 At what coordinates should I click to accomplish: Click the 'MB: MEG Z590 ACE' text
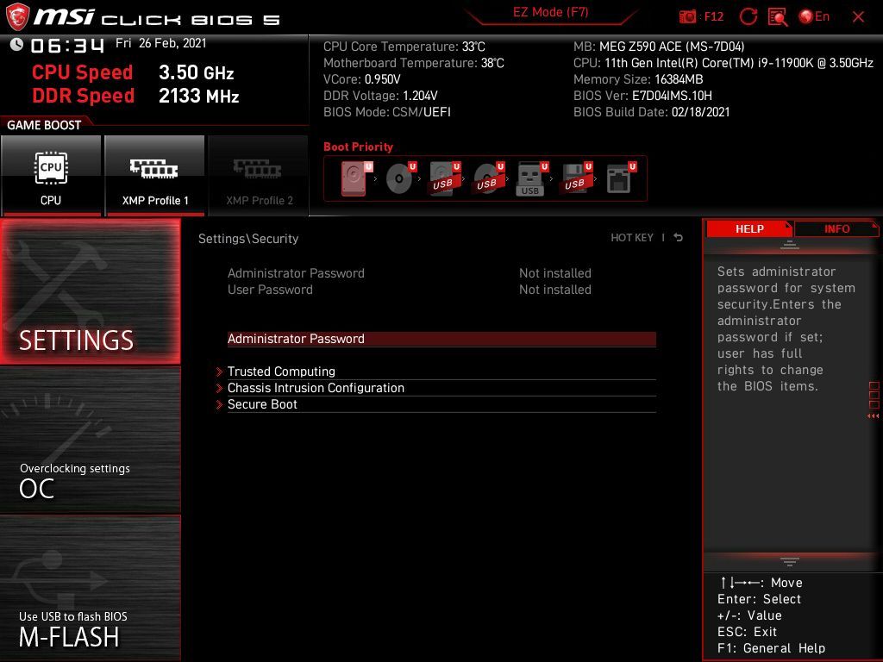point(659,47)
